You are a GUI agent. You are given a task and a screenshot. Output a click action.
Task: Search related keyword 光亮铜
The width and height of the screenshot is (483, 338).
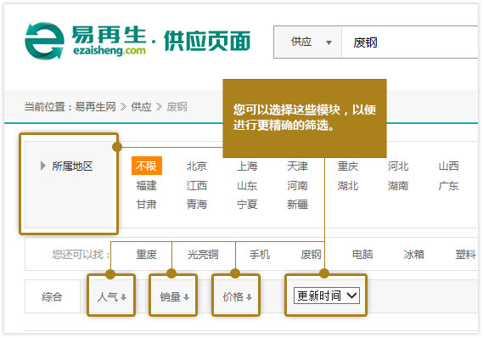(203, 255)
